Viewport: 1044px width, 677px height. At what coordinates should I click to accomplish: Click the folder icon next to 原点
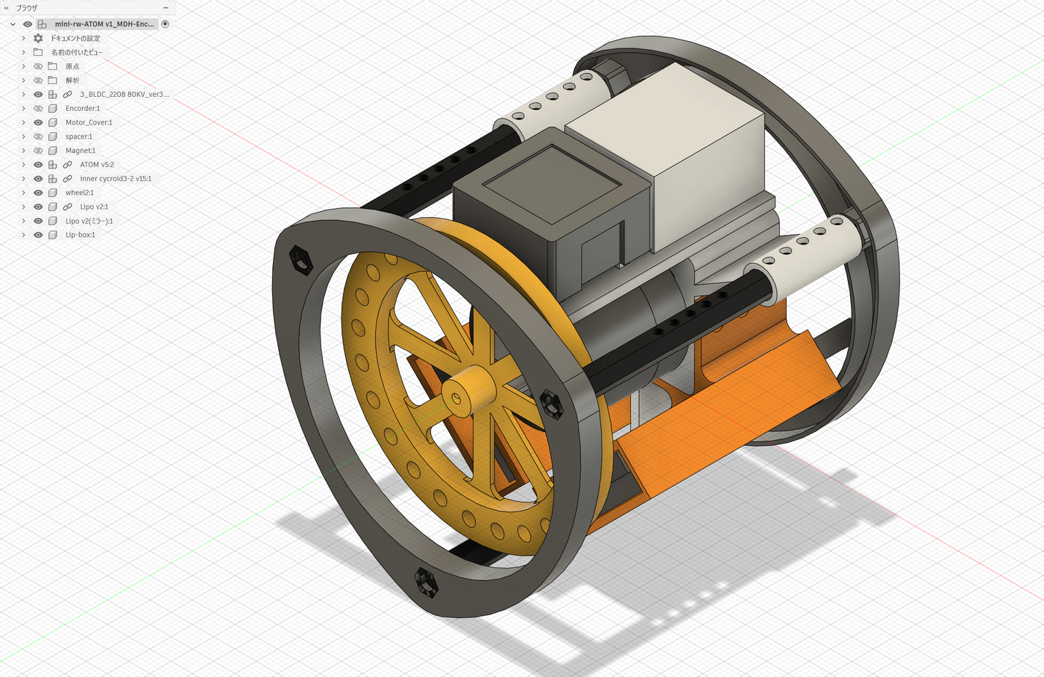pos(52,66)
